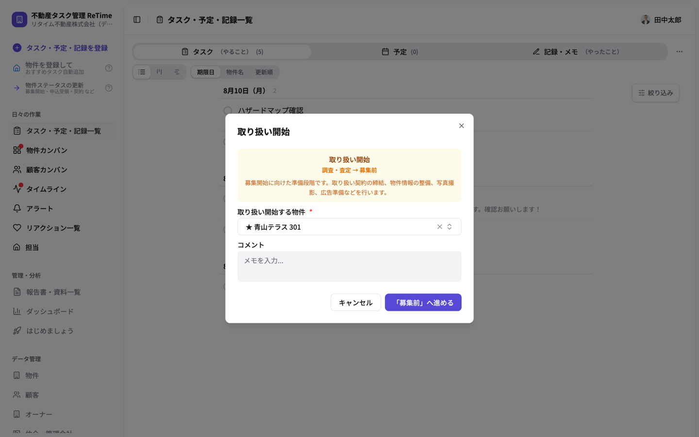
Task: Open the 絞り込み filter button
Action: [x=655, y=93]
